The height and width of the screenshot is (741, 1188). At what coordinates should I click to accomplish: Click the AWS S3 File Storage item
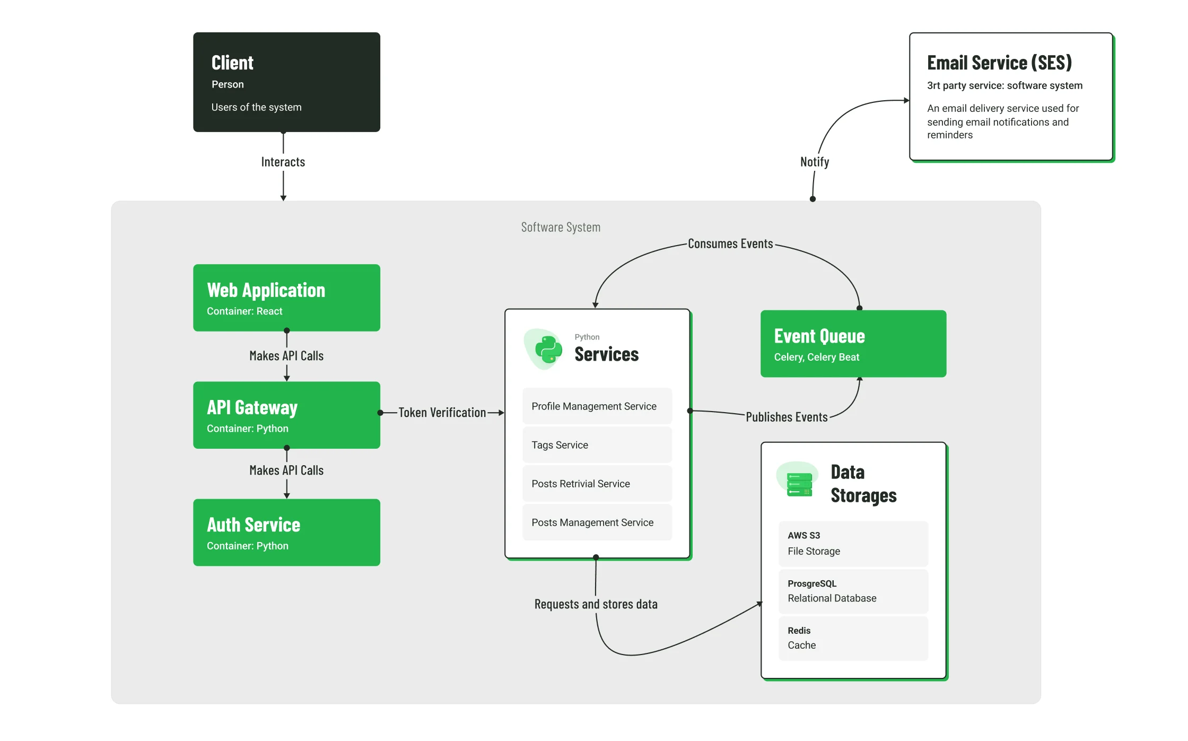click(x=853, y=544)
